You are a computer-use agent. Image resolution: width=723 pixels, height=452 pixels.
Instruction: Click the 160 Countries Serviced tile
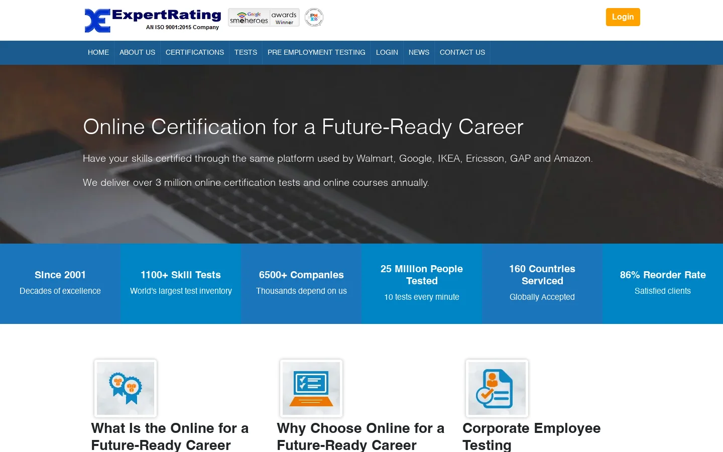point(542,284)
